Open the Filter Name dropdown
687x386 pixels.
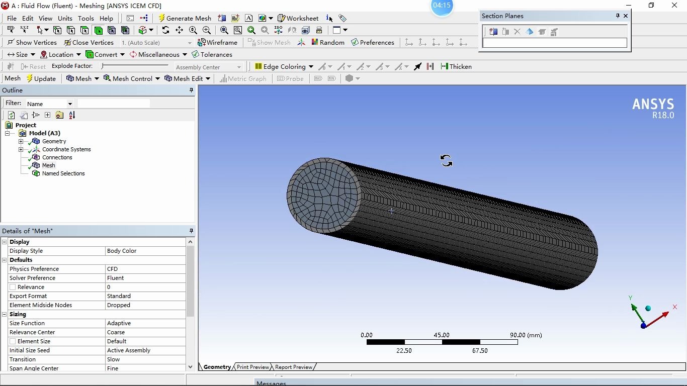[69, 103]
